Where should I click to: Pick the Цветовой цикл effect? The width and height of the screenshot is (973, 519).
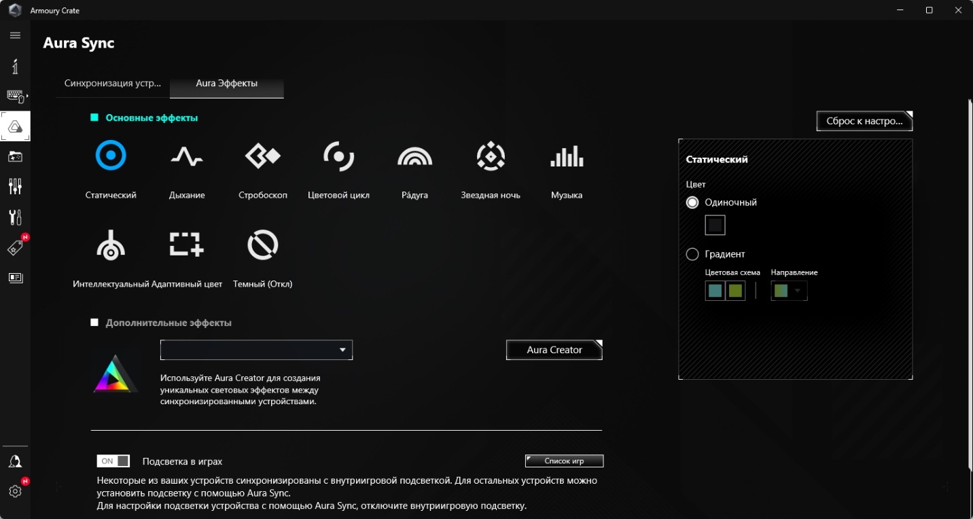338,156
